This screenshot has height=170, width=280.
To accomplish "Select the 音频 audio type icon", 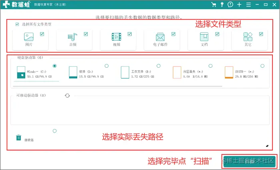I will click(x=72, y=37).
